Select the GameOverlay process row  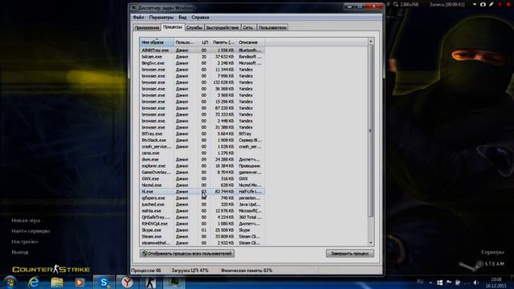tap(202, 172)
